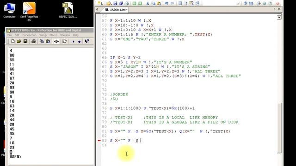Screen dimensions: 296x166
Task: Click Play macro arrow in Reflection toolbar
Action: [73, 41]
